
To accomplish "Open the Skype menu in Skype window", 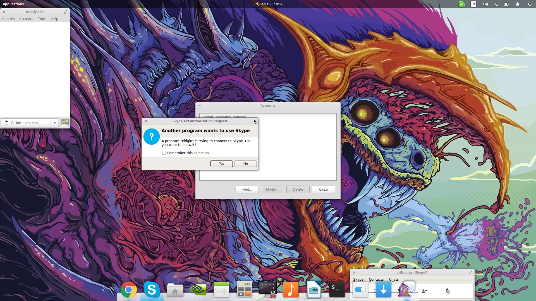I will [358, 279].
